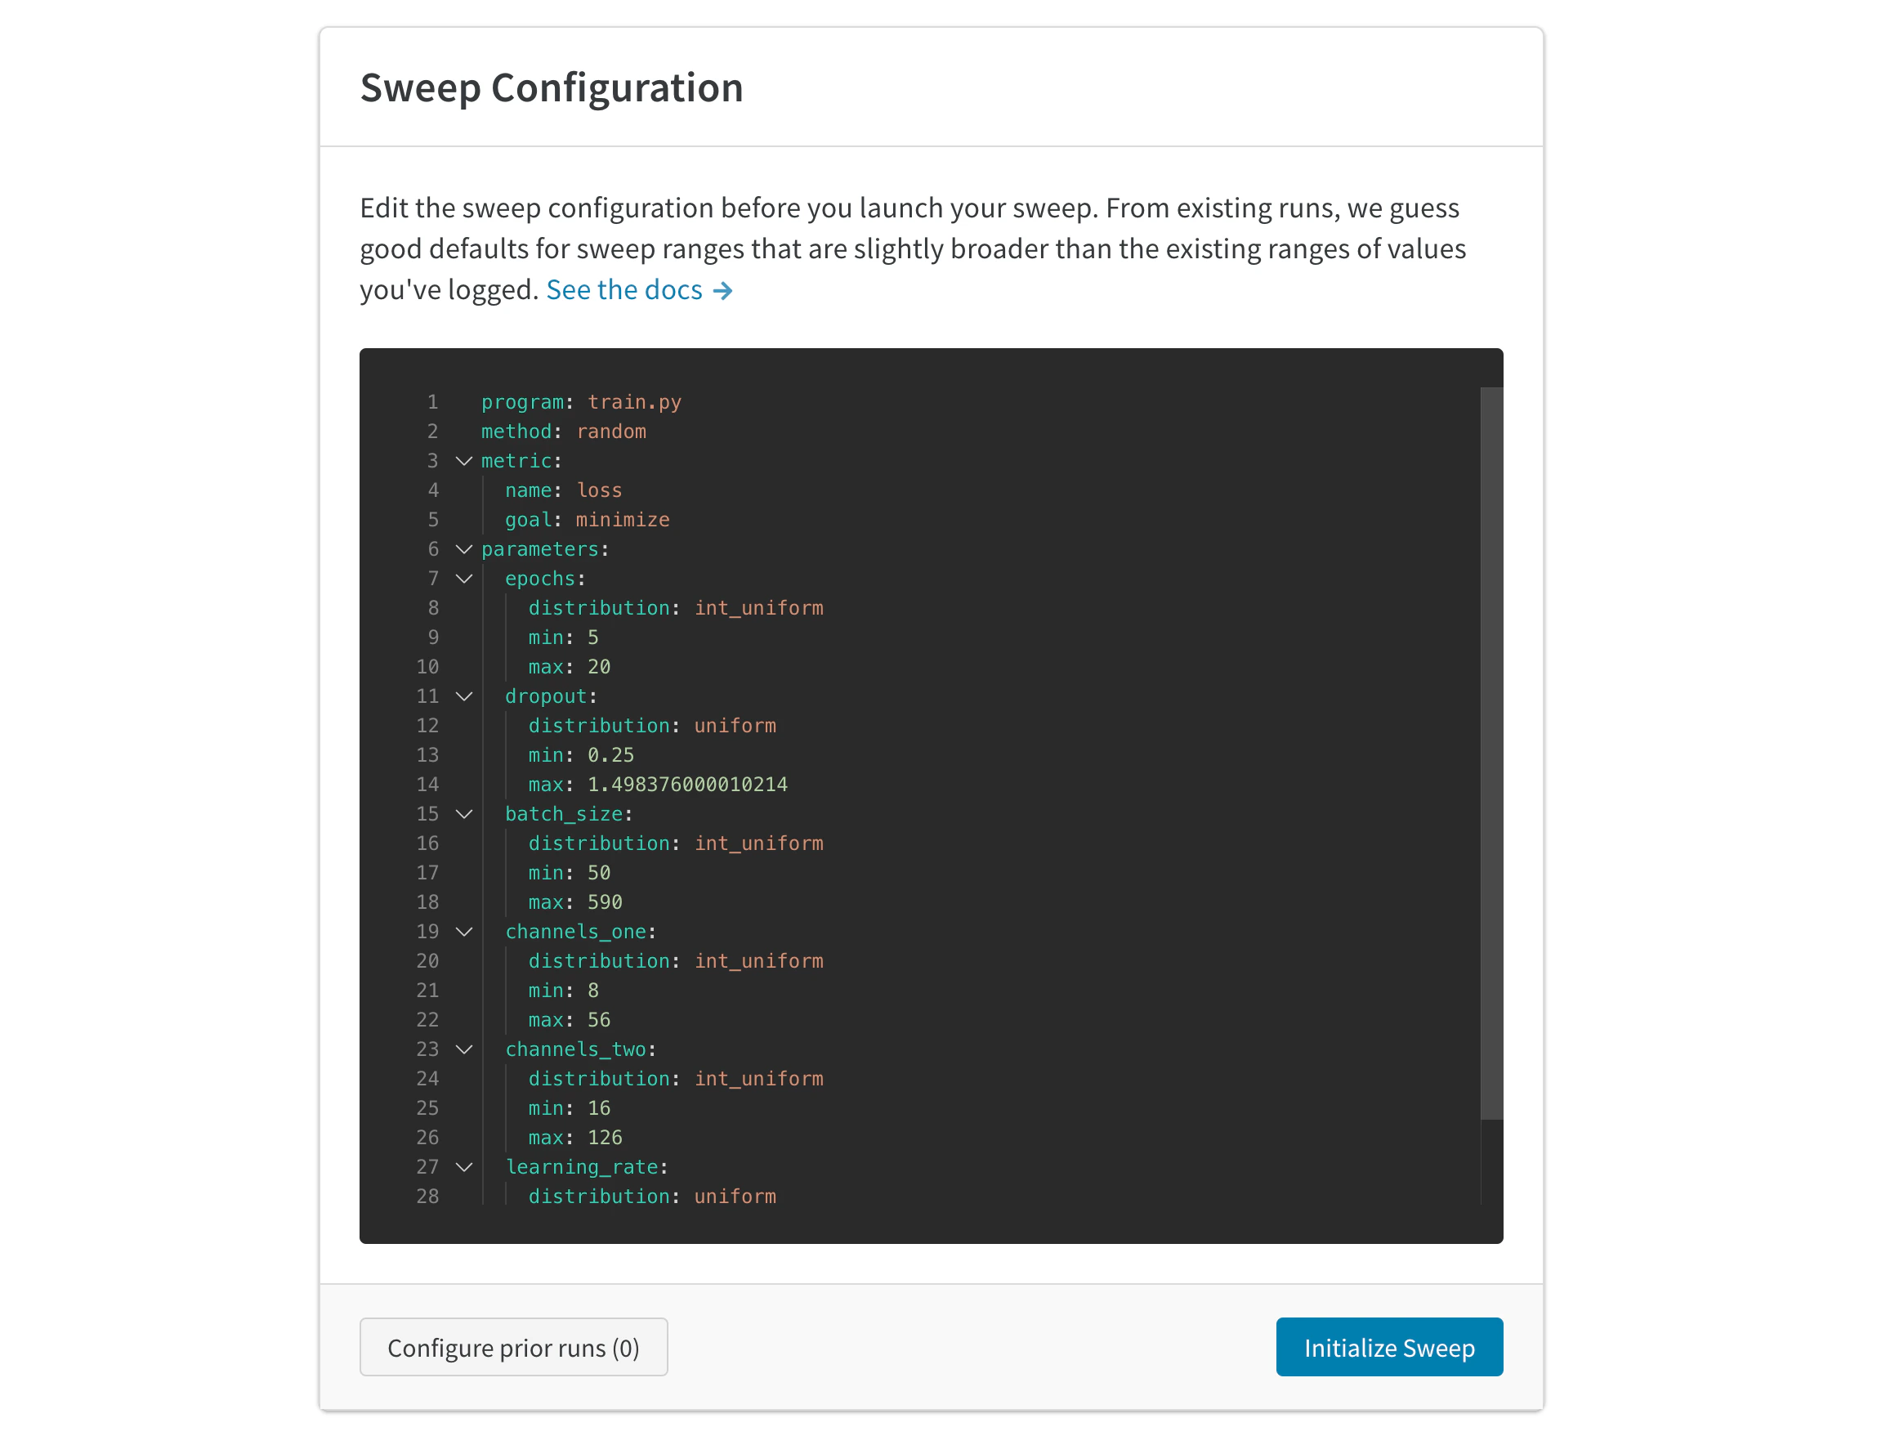Collapse the channels_one parameter chevron
1886x1445 pixels.
point(464,932)
